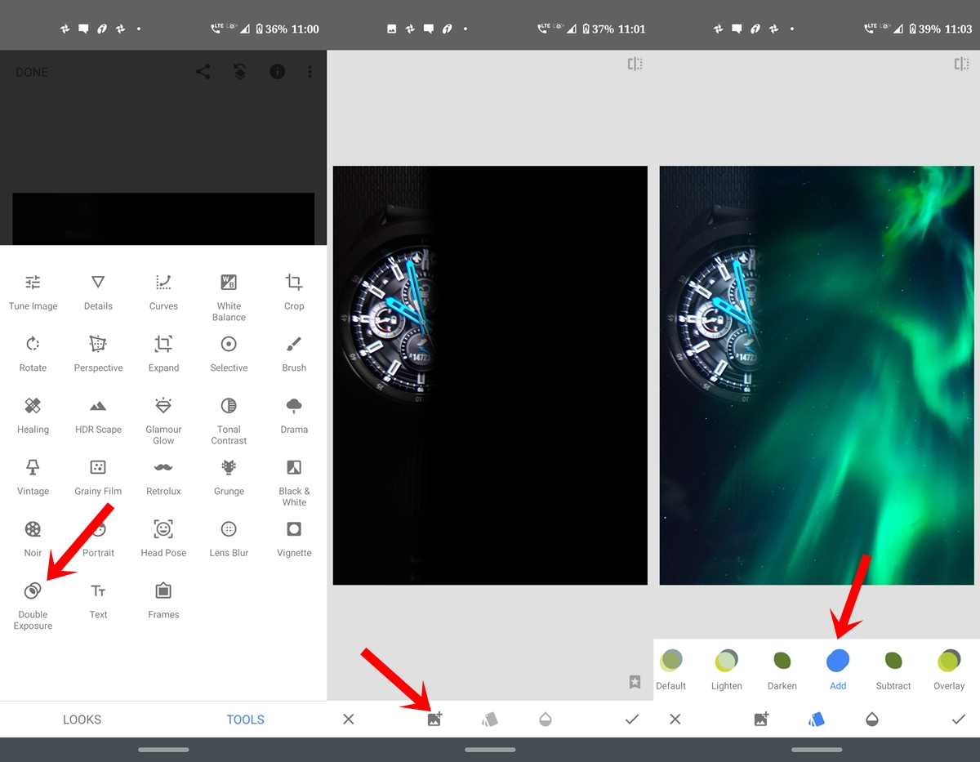This screenshot has height=762, width=980.
Task: Open the Double Exposure tool
Action: click(x=33, y=605)
